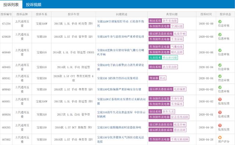Viewport: 235px width, 145px height.
Task: Click the 车身附件及电器 空调问题 tag
Action: (x=166, y=26)
